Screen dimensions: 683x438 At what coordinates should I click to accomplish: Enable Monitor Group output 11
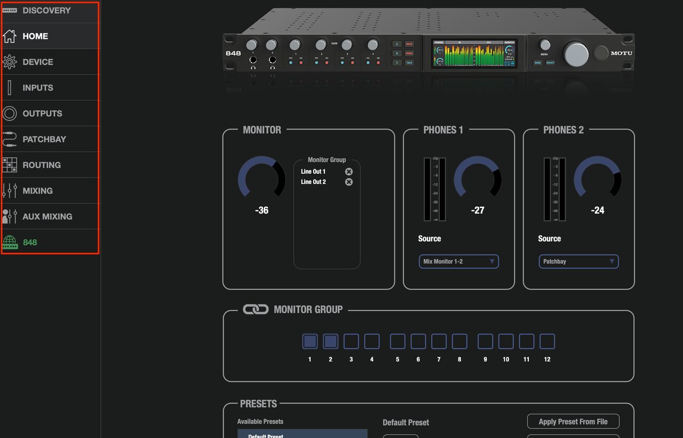(527, 342)
